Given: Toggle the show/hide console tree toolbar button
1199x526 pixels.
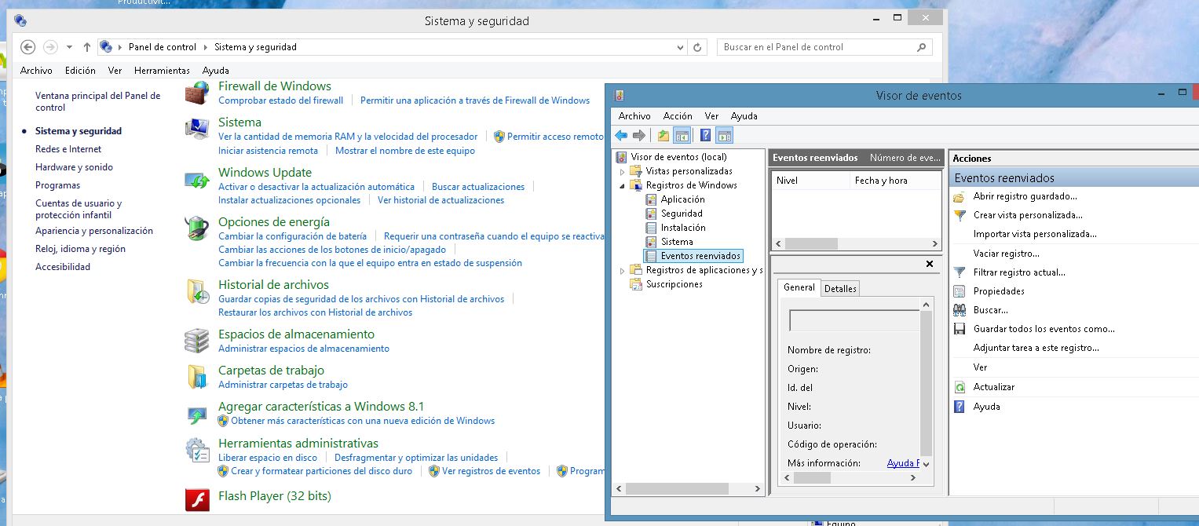Looking at the screenshot, I should [x=682, y=136].
